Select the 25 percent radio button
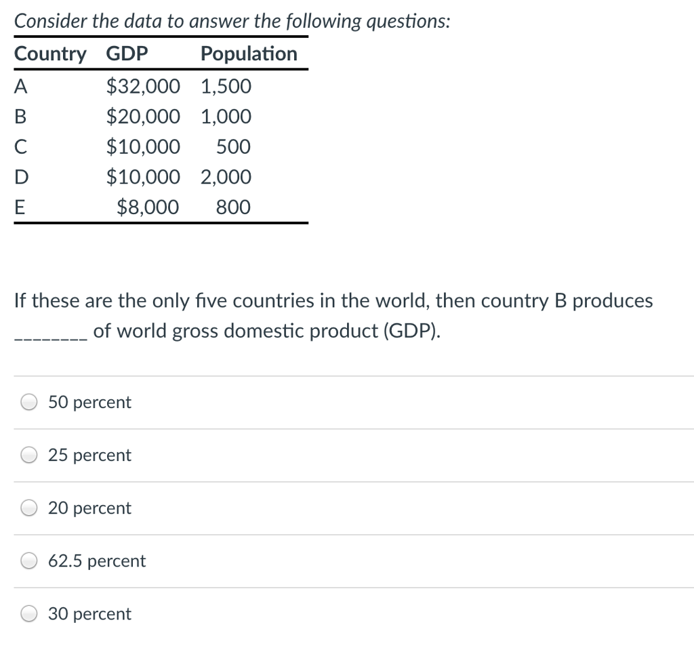694x650 pixels. (x=28, y=455)
